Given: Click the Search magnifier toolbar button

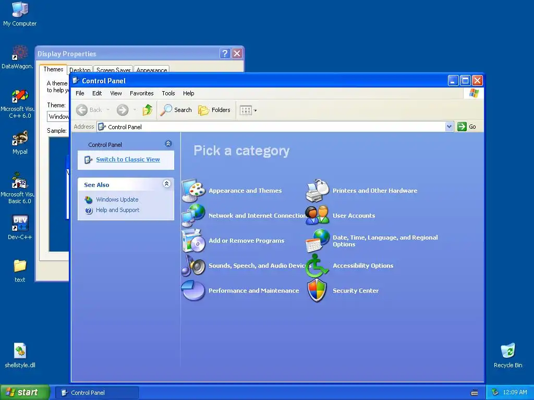Looking at the screenshot, I should click(x=176, y=110).
